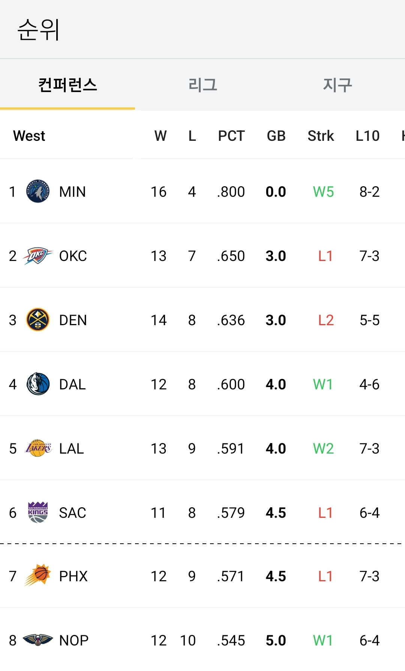Open the Denver Nuggets logo

tap(37, 320)
